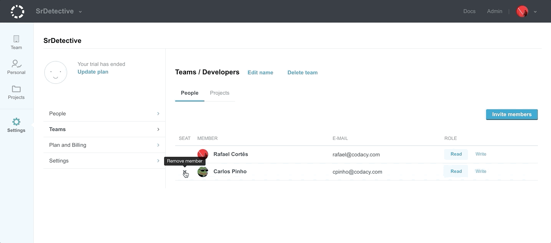Set Rafael Cortês role to Write

coord(481,154)
